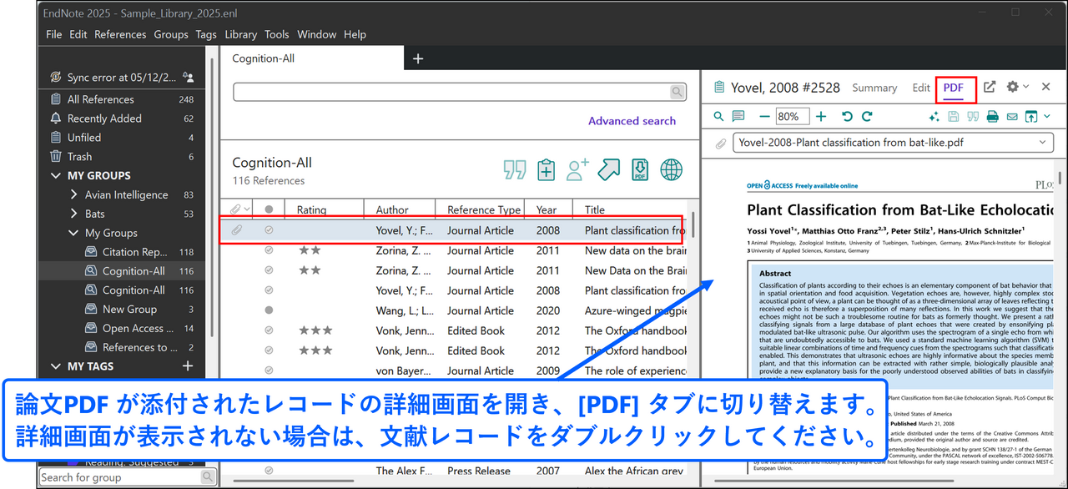Click the Online Search globe icon
This screenshot has width=1068, height=489.
pos(671,169)
